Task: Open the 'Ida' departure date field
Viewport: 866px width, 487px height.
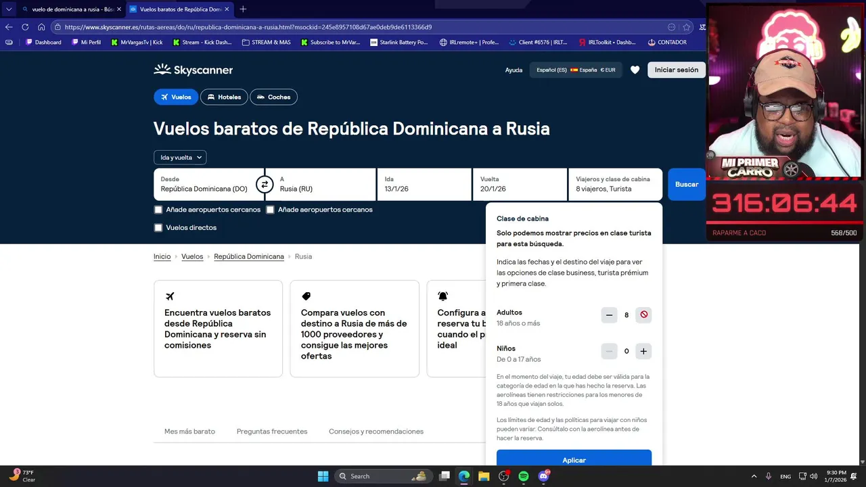Action: [x=424, y=184]
